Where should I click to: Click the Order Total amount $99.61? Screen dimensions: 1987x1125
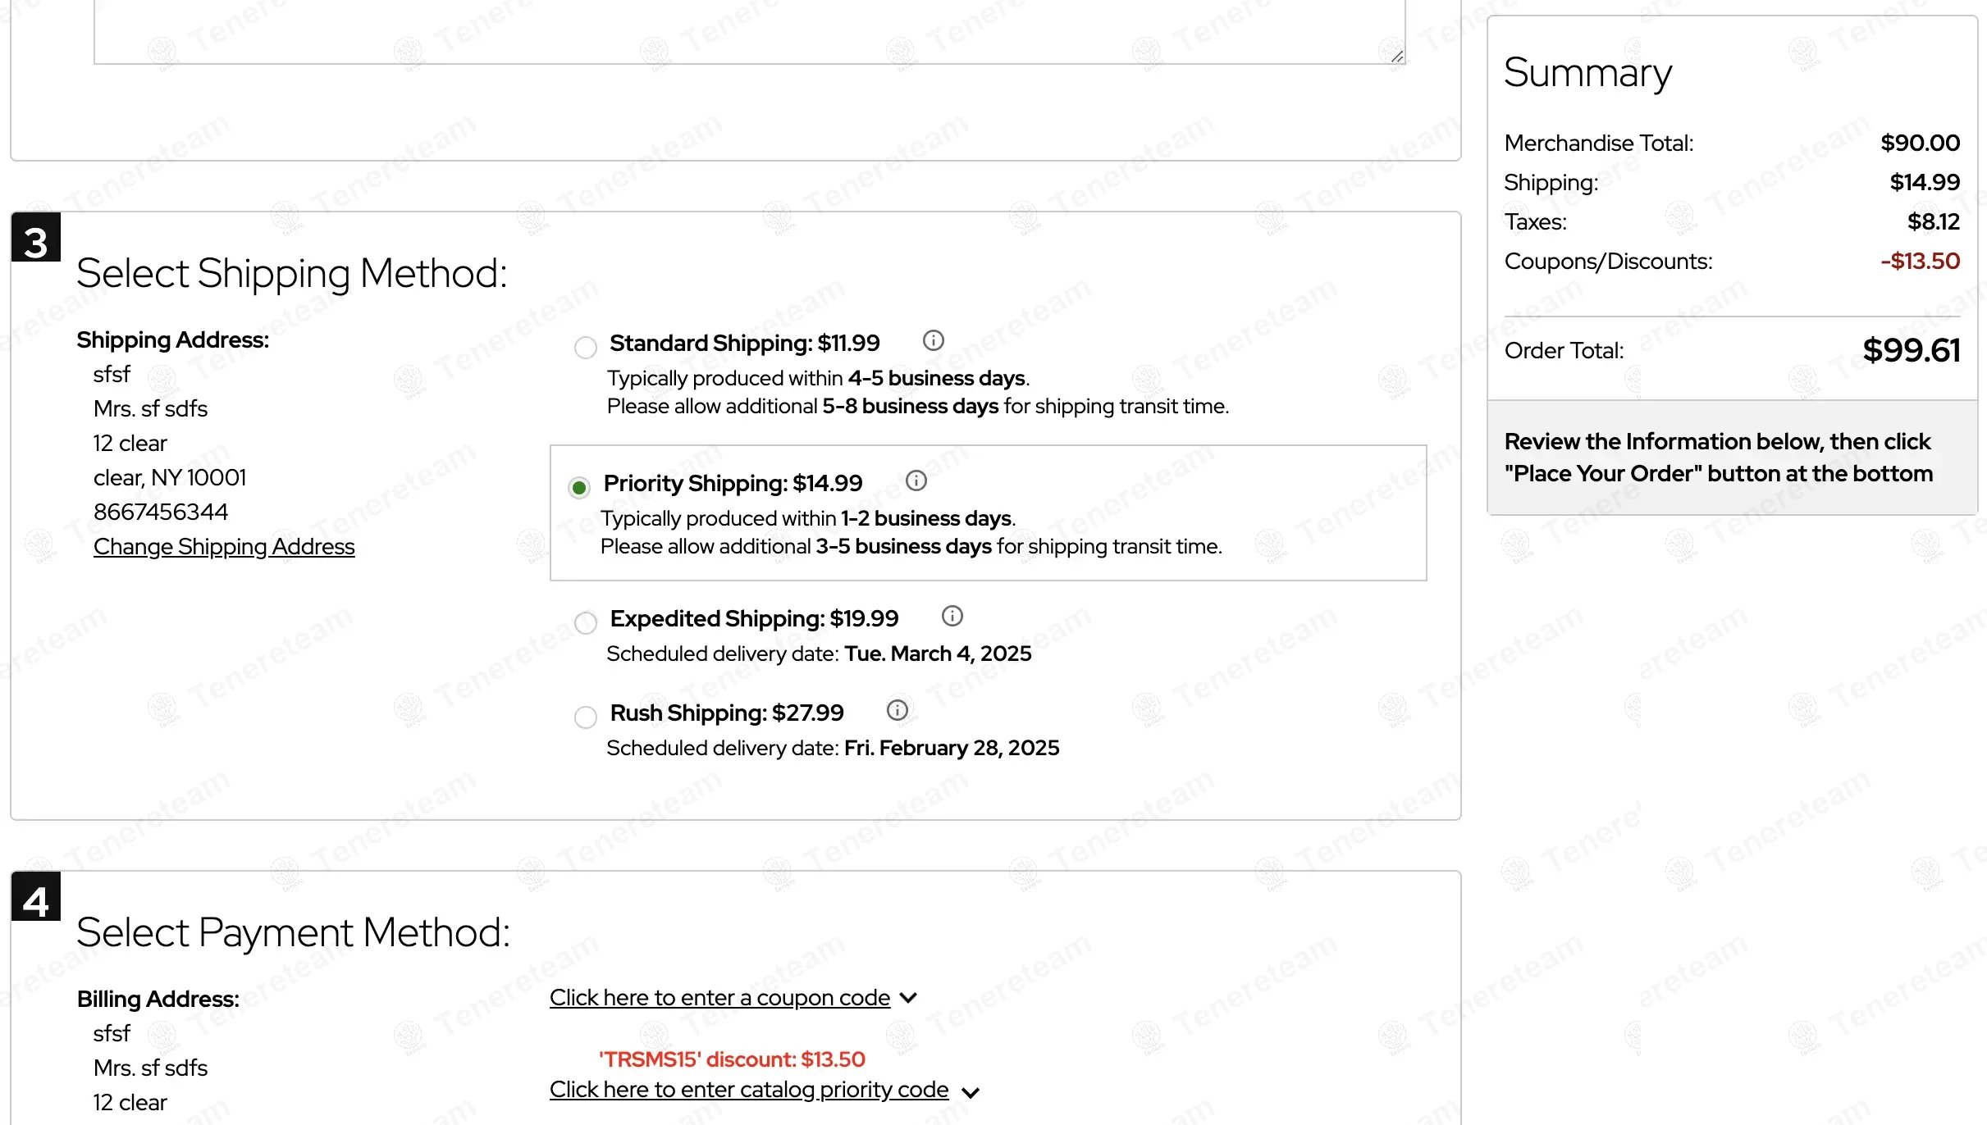click(1911, 351)
